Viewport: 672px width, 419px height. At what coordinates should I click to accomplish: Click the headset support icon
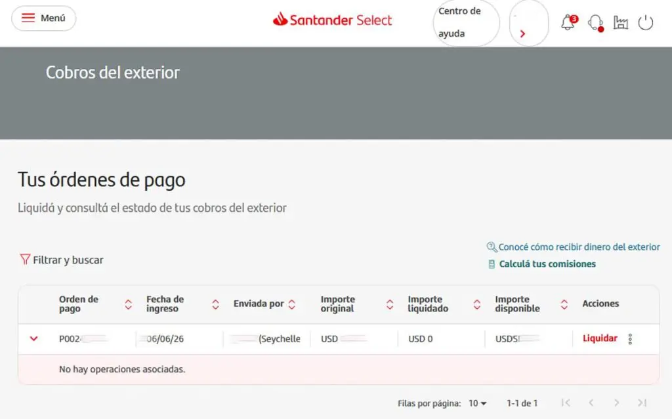pos(595,23)
